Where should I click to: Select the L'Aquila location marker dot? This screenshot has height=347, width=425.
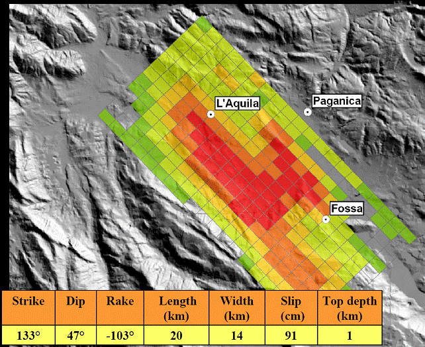211,115
